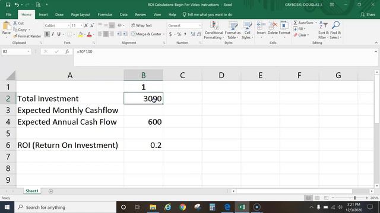This screenshot has width=380, height=213.
Task: Apply the yellow fill color bucket
Action: pyautogui.click(x=81, y=34)
